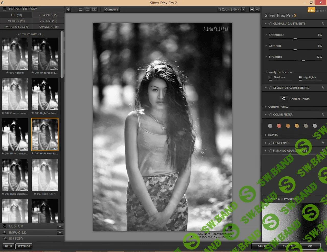
Task: Switch to the FAVORITES presets tab
Action: (x=48, y=27)
